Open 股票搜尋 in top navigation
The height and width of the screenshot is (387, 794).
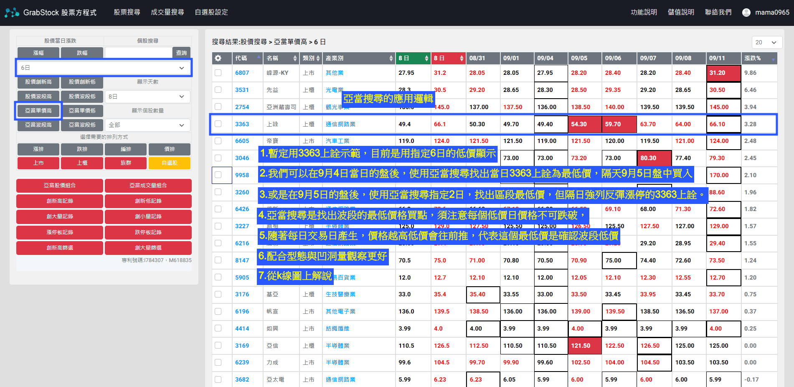127,13
